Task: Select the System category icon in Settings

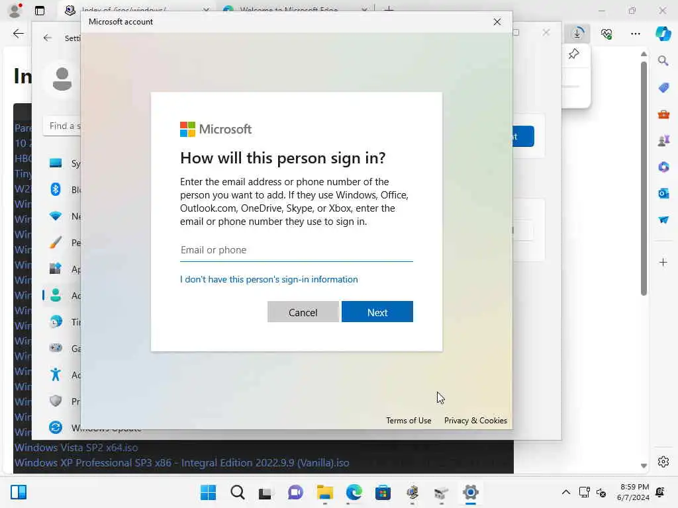Action: point(56,163)
